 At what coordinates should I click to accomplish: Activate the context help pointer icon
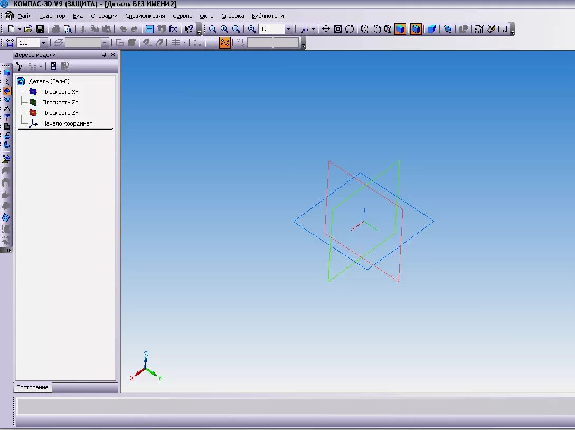[188, 29]
